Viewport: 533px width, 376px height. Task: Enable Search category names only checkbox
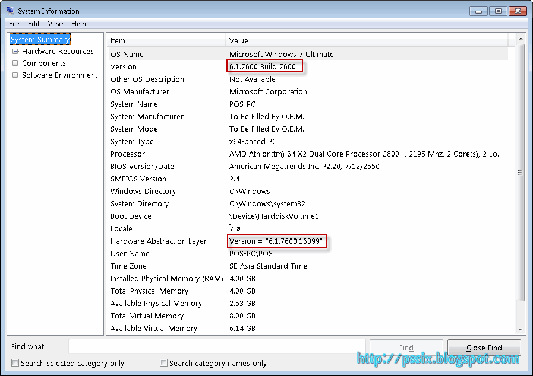[x=163, y=363]
